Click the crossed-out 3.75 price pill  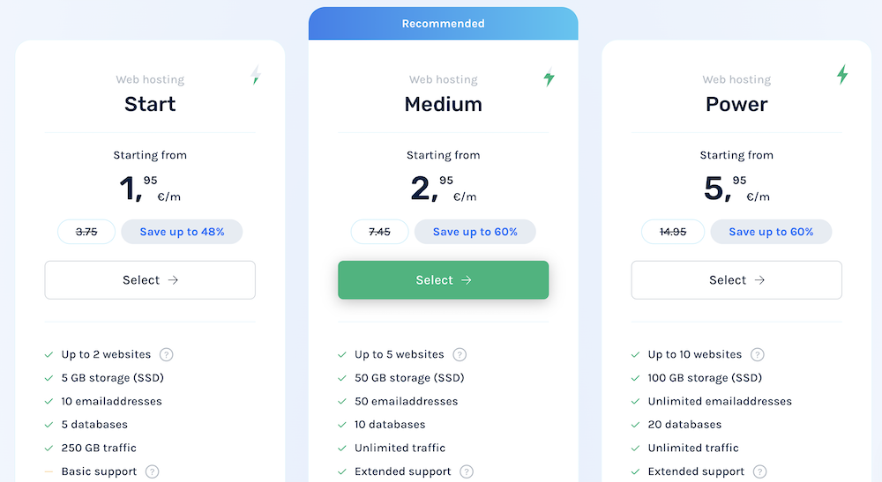click(x=86, y=232)
